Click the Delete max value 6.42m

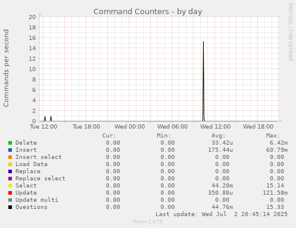tap(279, 143)
